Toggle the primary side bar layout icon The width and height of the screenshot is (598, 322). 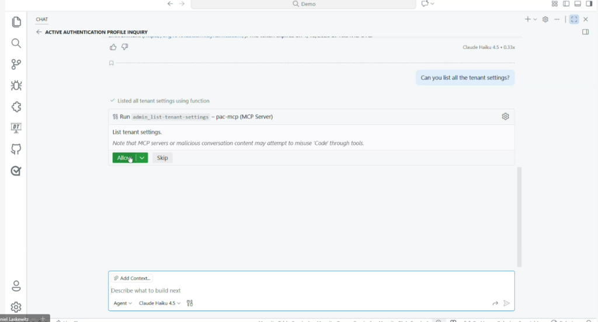click(566, 4)
